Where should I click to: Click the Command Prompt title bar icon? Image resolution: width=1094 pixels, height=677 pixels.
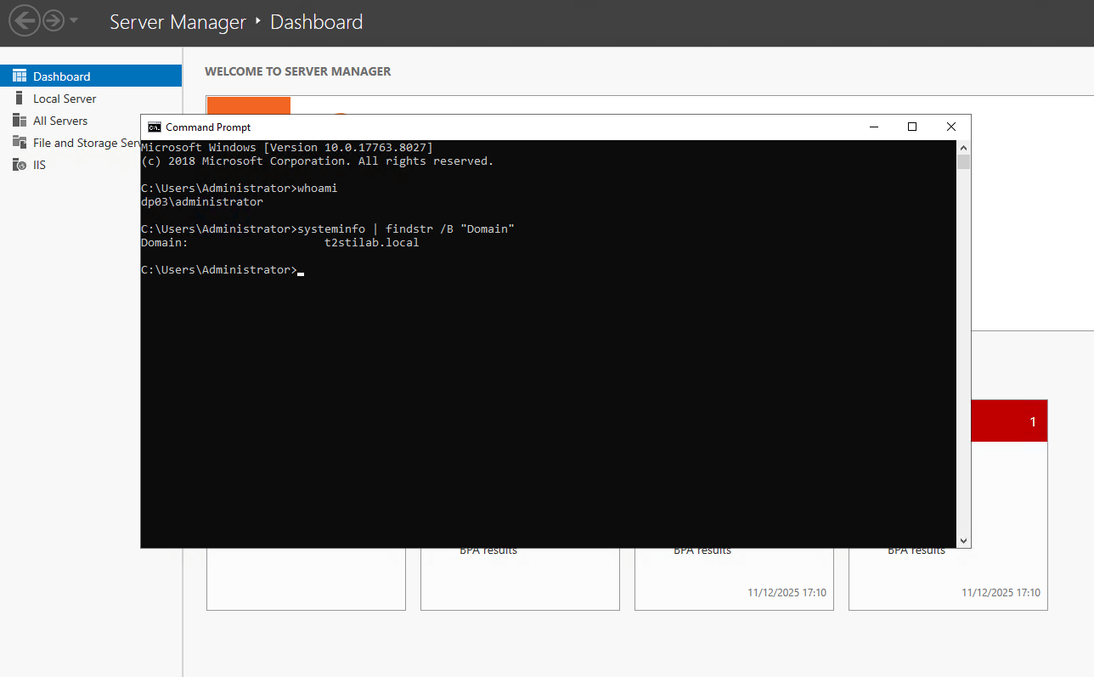point(155,127)
